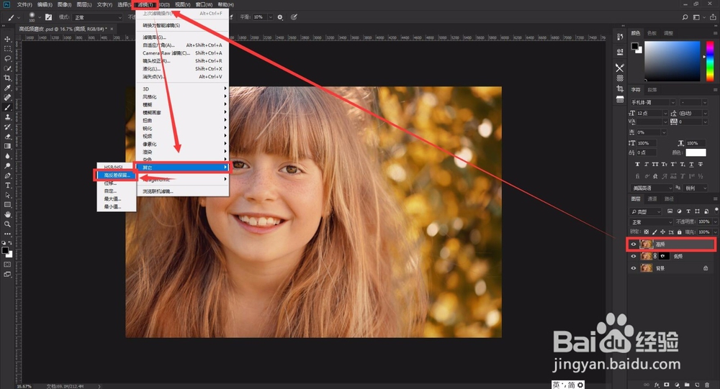Viewport: 720px width, 389px height.
Task: Open the 图像(I) menu
Action: [64, 4]
